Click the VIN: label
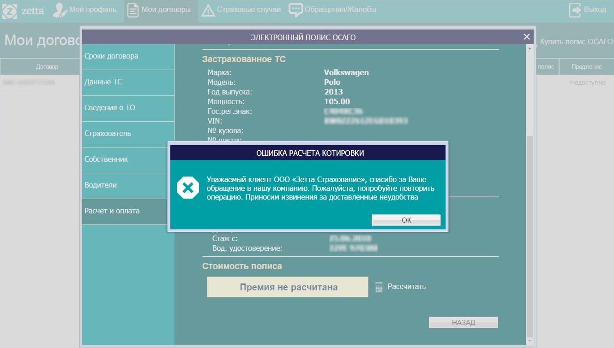Screen dimensions: 614x348 click(215, 121)
